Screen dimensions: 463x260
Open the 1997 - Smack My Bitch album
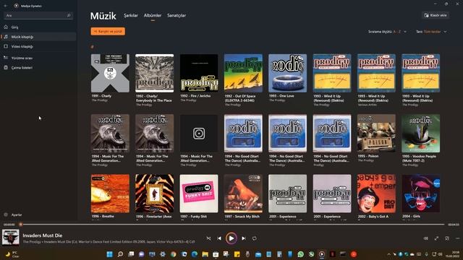[243, 194]
